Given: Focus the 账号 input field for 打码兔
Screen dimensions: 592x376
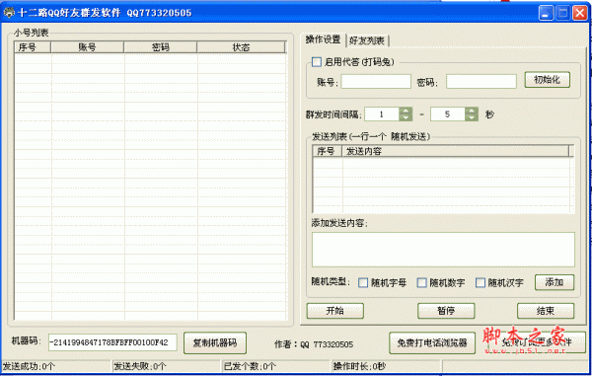Looking at the screenshot, I should click(376, 82).
